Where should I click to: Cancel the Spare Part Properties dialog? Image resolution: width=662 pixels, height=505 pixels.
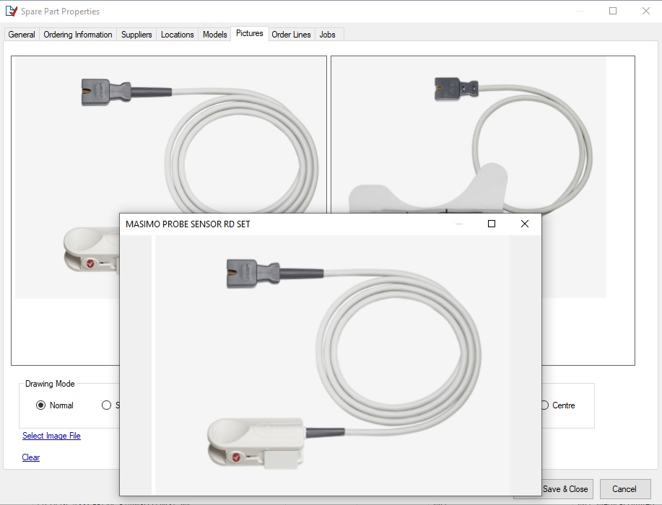point(625,489)
